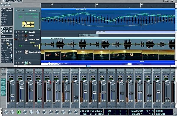Select the Text tool in the toolbox

(9, 29)
